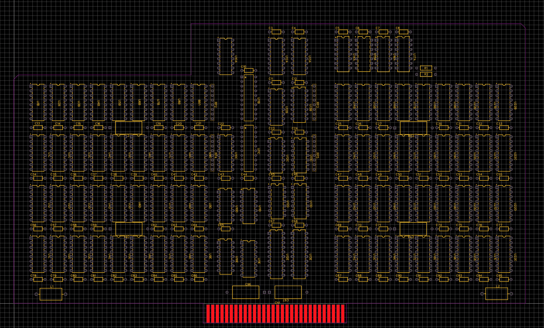Select the large capacitor C96
544x328 pixels.
[246, 292]
